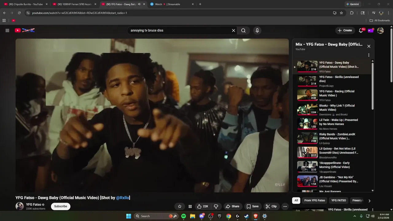Clear the search box text
393x221 pixels.
pyautogui.click(x=233, y=30)
